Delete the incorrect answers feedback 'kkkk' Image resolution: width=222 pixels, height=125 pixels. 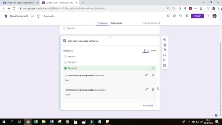pos(153,90)
